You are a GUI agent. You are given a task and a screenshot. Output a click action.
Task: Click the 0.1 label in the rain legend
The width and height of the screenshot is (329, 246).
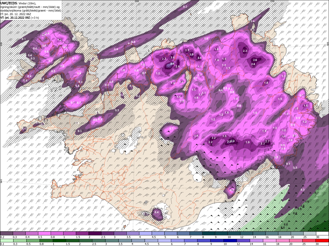(x=2, y=244)
